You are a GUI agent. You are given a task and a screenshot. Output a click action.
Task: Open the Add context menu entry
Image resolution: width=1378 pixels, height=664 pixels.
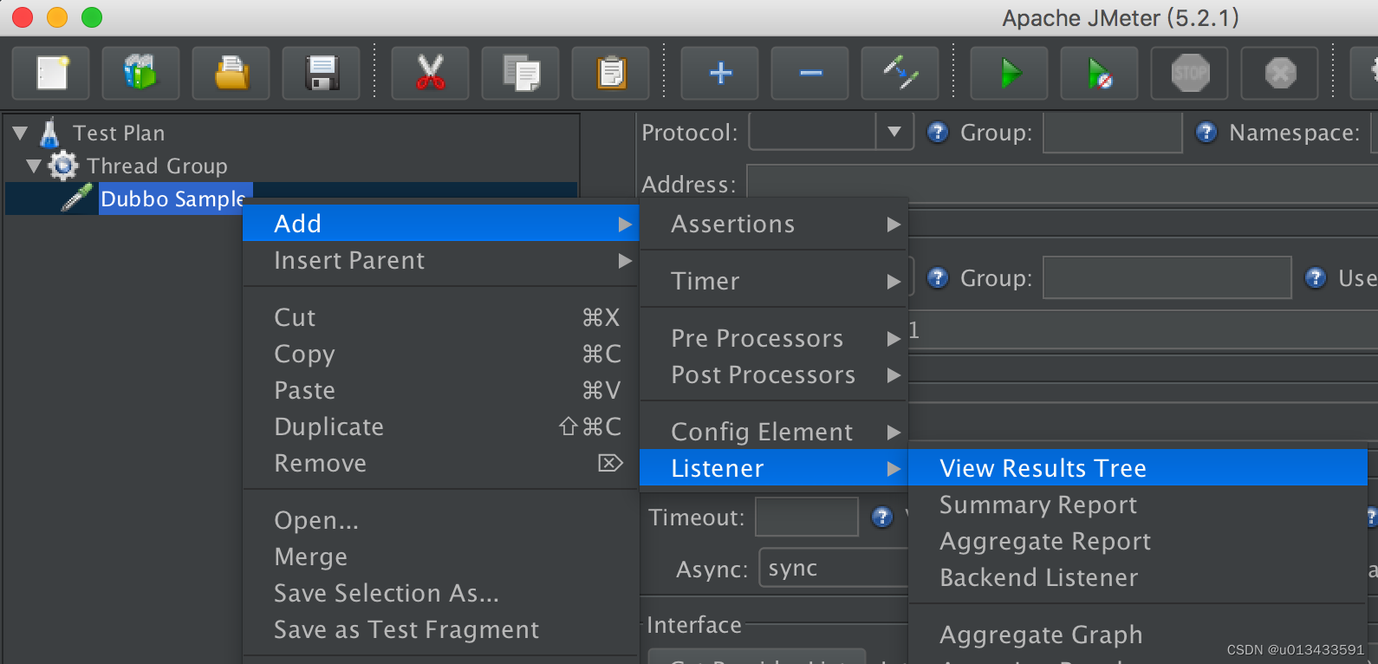pyautogui.click(x=441, y=224)
